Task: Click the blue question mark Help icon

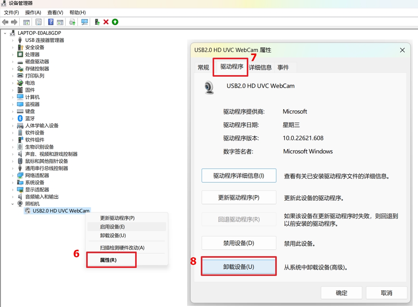Action: (x=50, y=22)
